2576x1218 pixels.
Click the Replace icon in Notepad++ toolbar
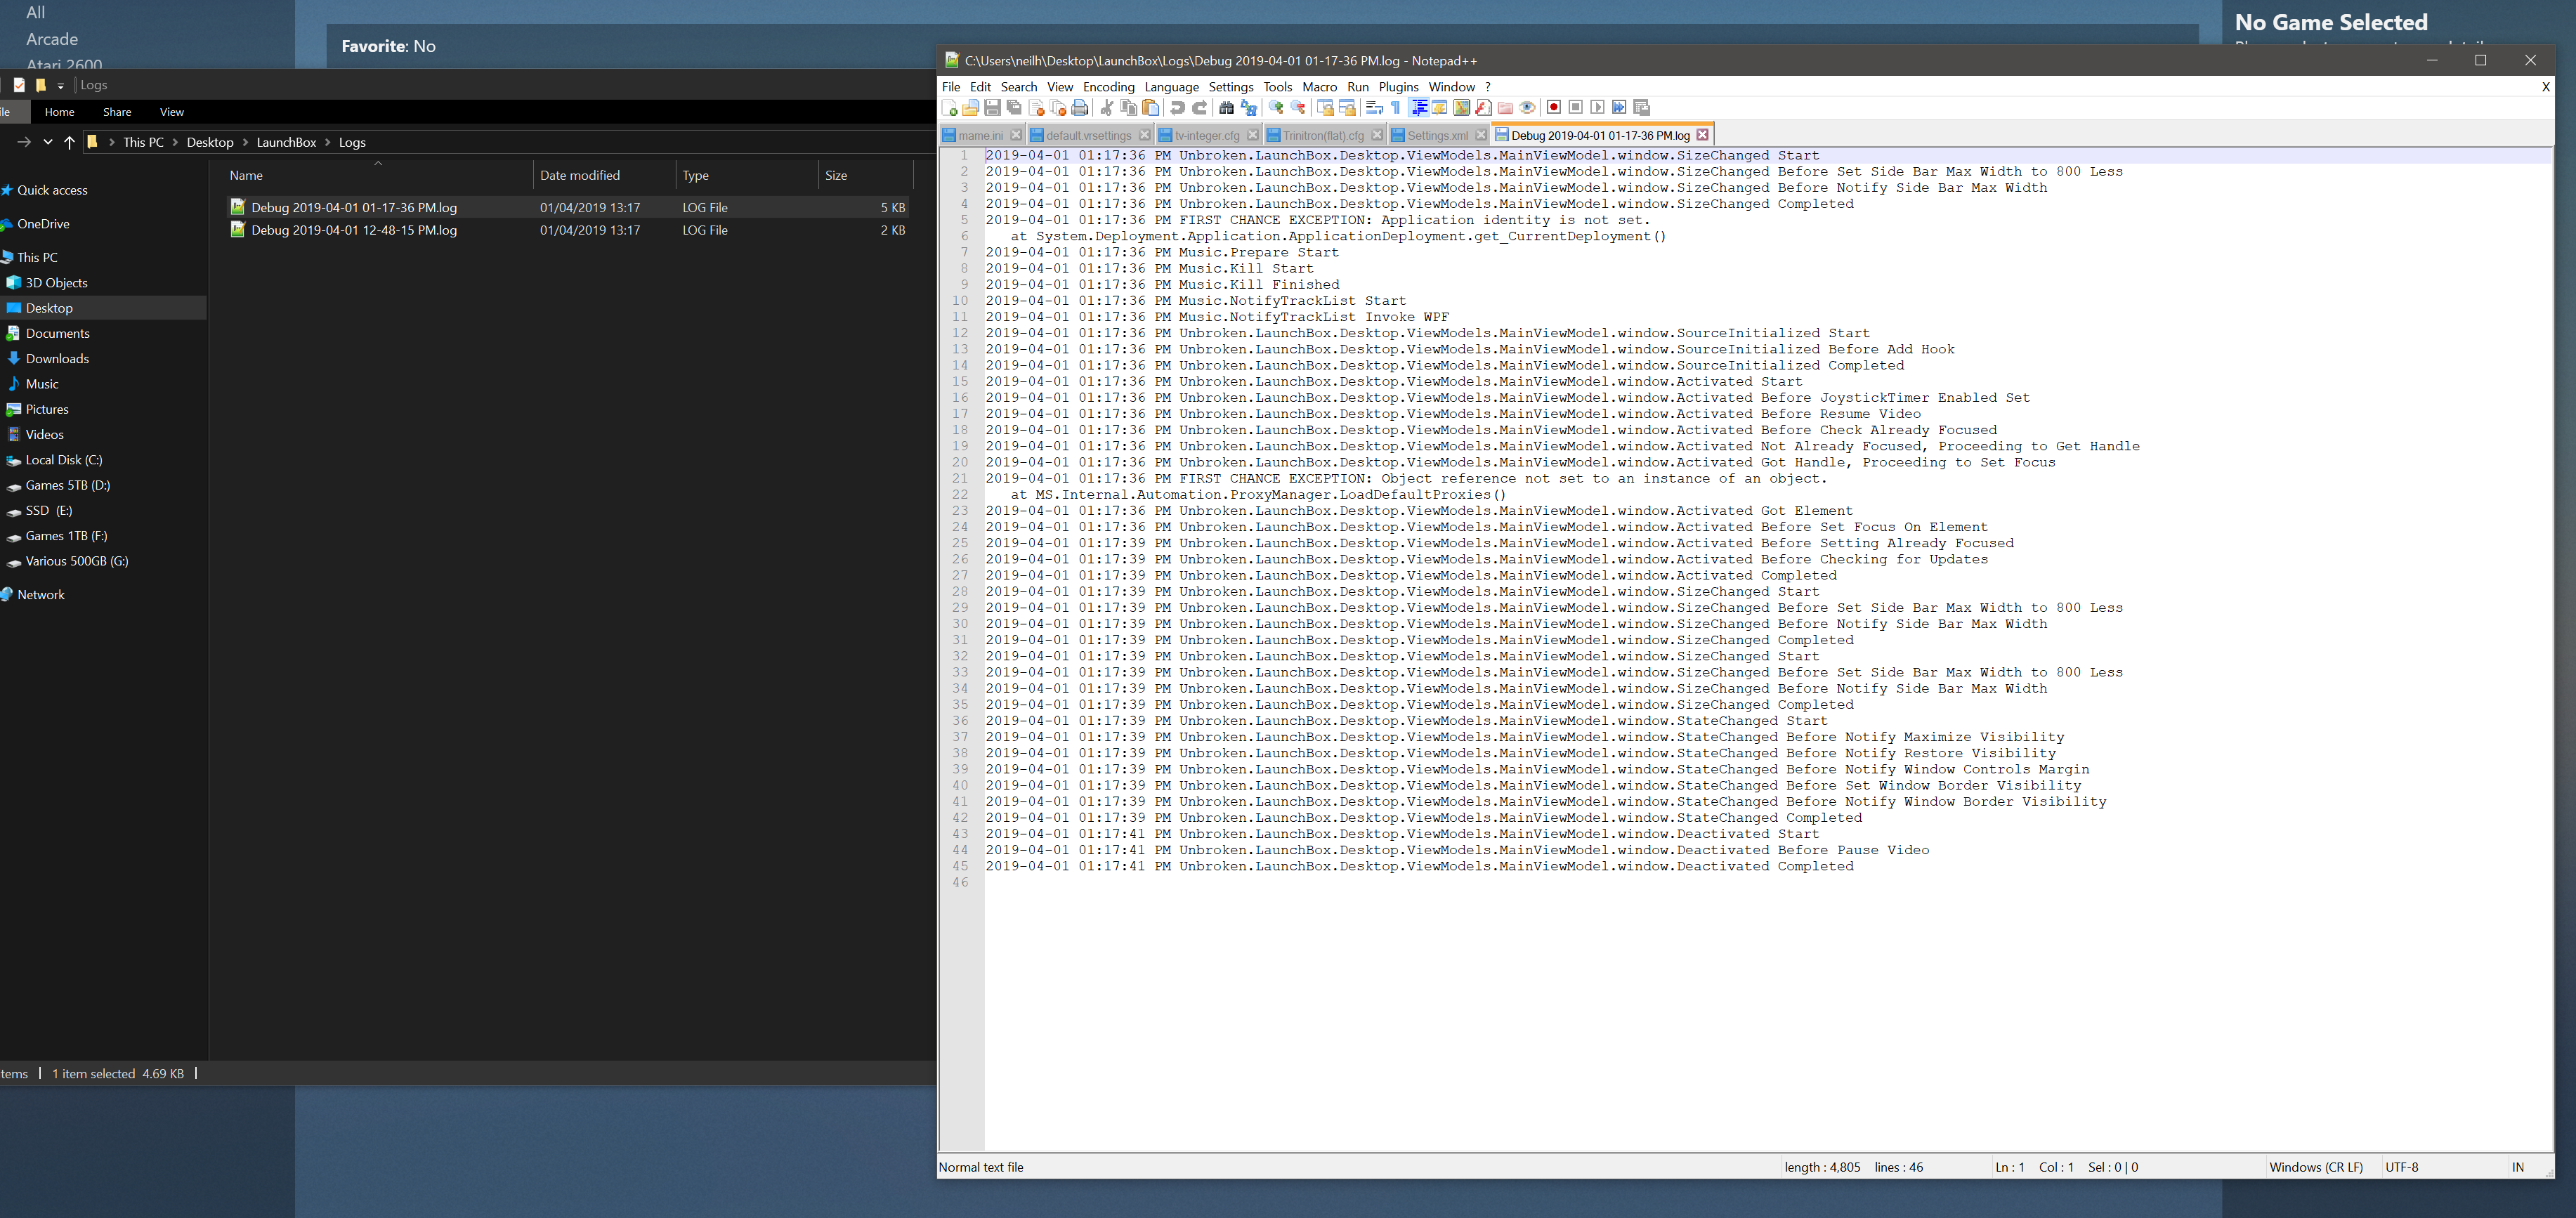pyautogui.click(x=1249, y=108)
